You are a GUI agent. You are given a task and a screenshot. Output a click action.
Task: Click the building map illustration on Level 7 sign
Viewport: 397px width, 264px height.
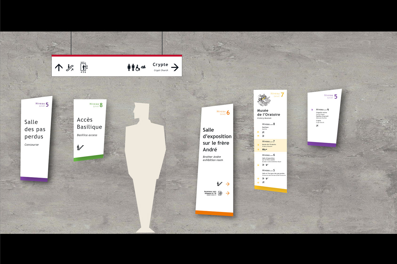pos(264,100)
